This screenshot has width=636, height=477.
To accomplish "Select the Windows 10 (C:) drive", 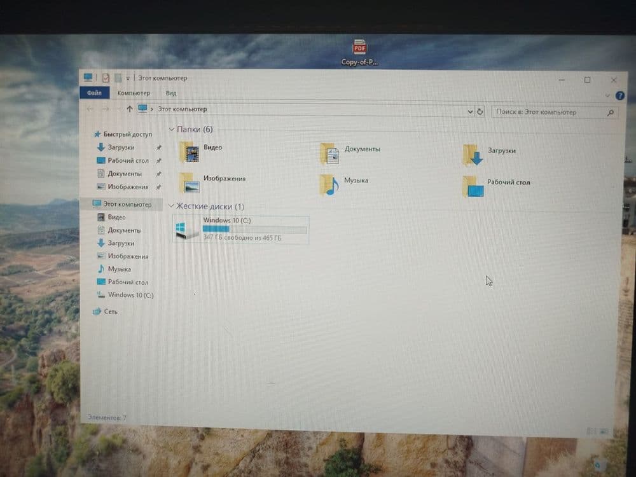I will coord(241,230).
